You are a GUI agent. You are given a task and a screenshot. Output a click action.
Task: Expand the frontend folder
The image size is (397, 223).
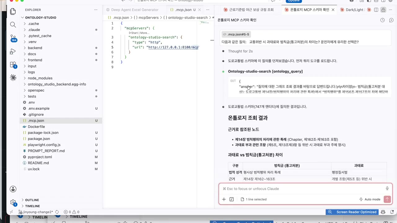click(35, 60)
